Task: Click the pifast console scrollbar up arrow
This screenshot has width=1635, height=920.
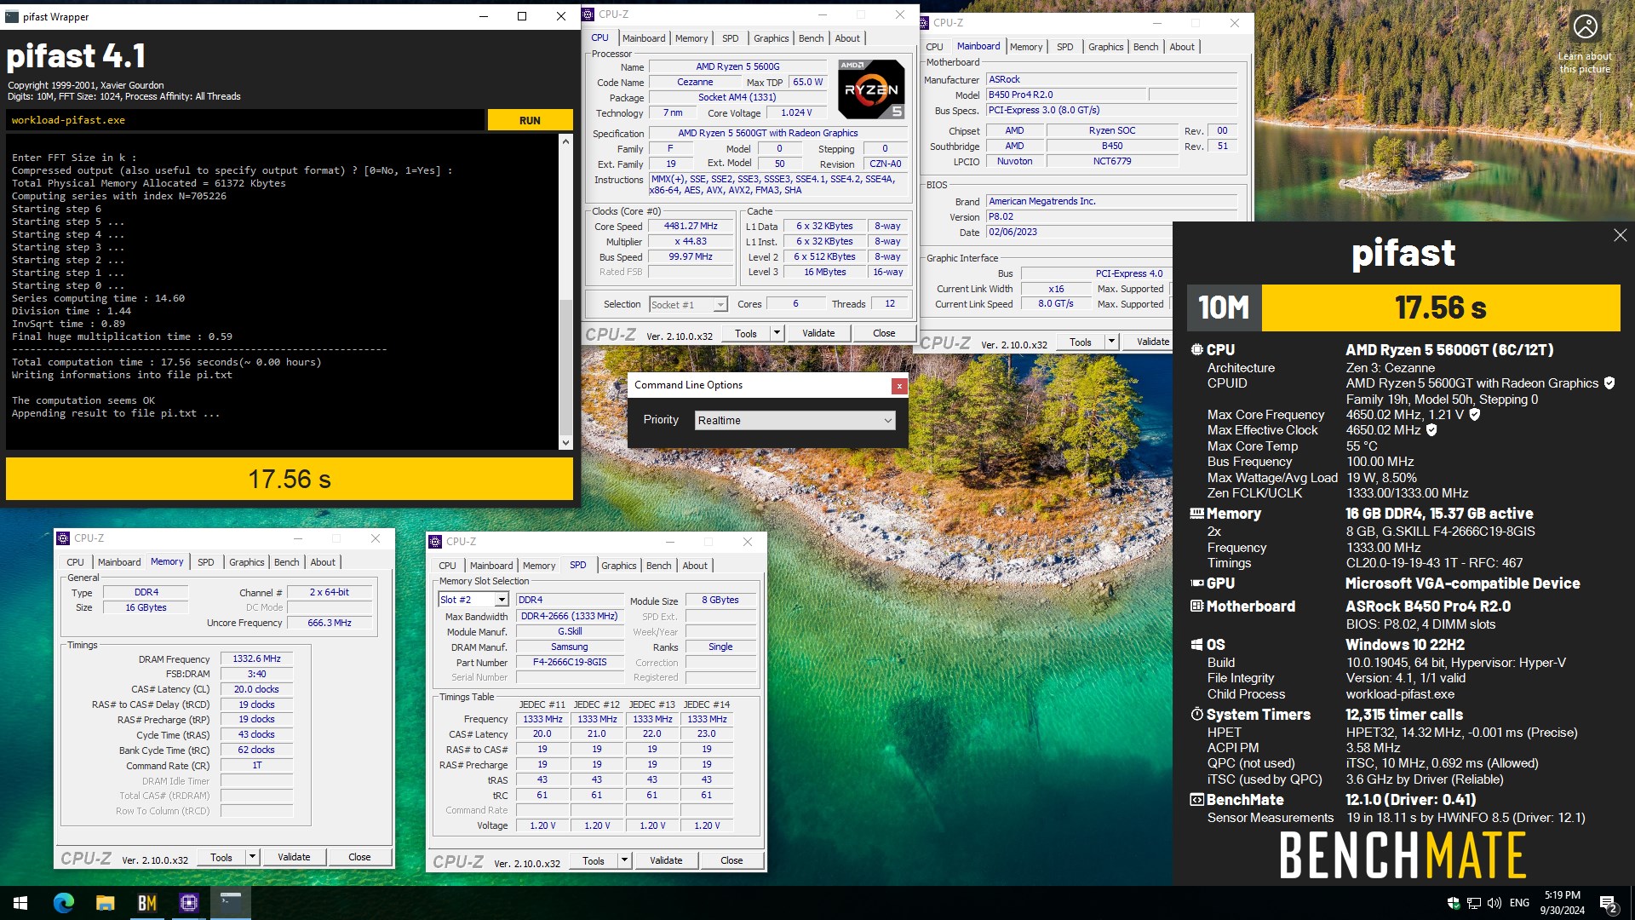Action: 565,141
